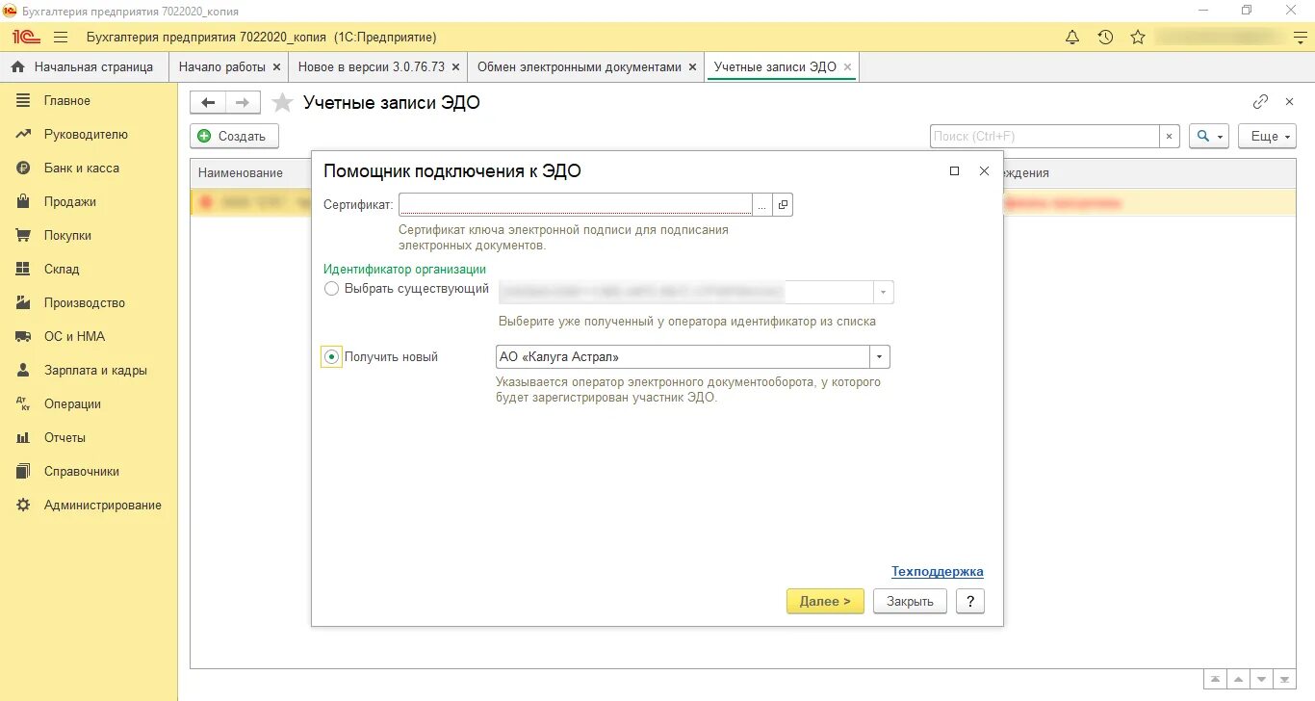Image resolution: width=1315 pixels, height=701 pixels.
Task: Open the search magnifier dropdown
Action: click(1209, 137)
